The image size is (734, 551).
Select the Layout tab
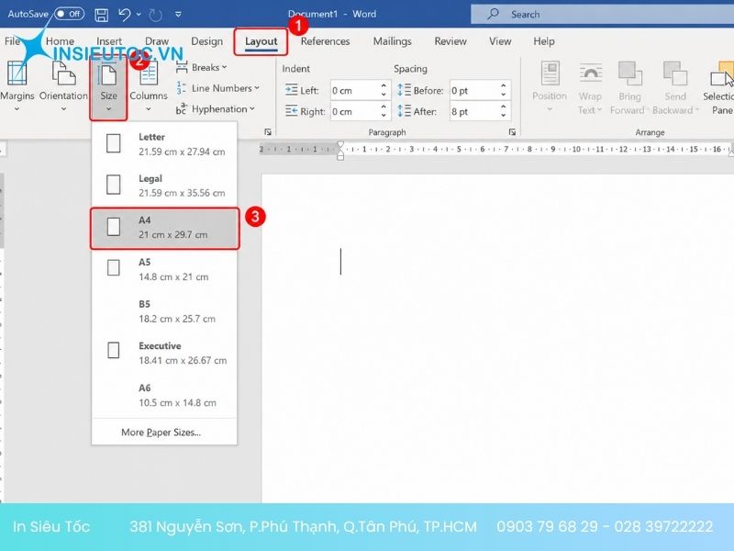(x=261, y=41)
